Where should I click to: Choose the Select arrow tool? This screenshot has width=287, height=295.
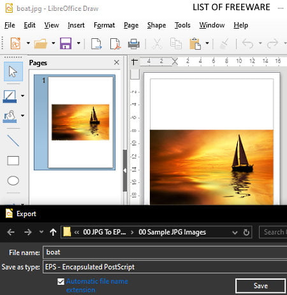point(13,71)
